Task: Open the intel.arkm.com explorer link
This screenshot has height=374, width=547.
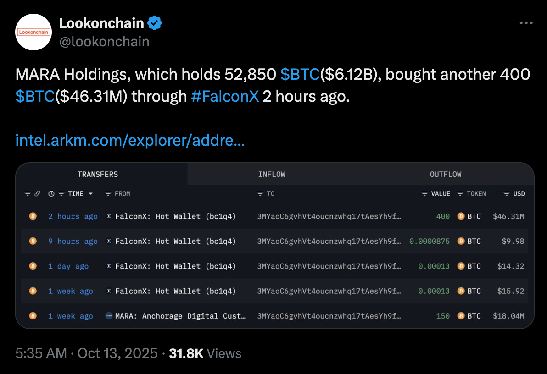Action: pos(130,140)
